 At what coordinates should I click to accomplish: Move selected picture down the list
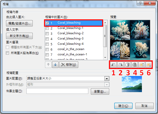tap(55, 65)
